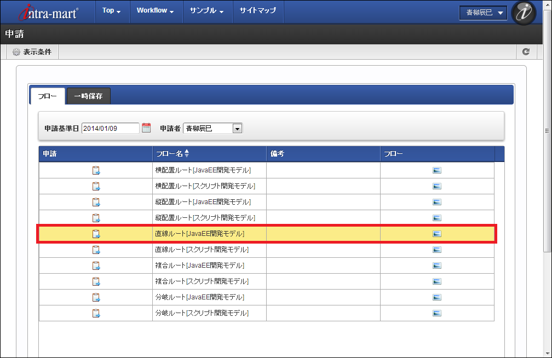The image size is (552, 358).
Task: Open flow diagram icon for 直線ルート[スクリプト開発モデル]
Action: pos(436,250)
